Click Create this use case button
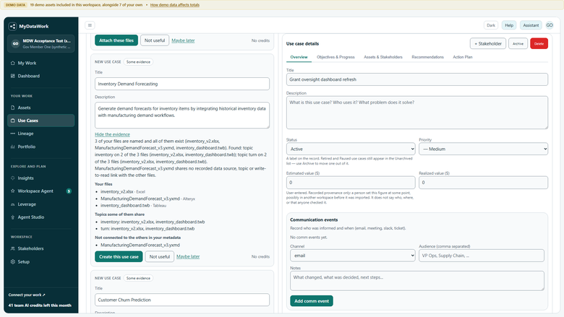564x317 pixels. point(119,256)
